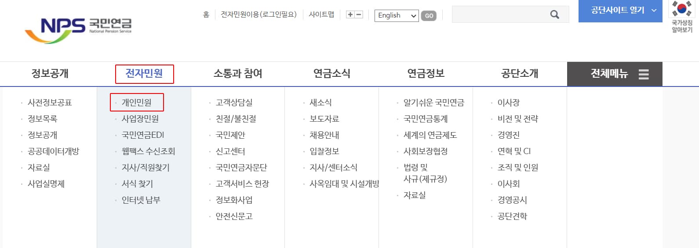The width and height of the screenshot is (699, 248).
Task: Open 경영공시 item
Action: [x=512, y=200]
